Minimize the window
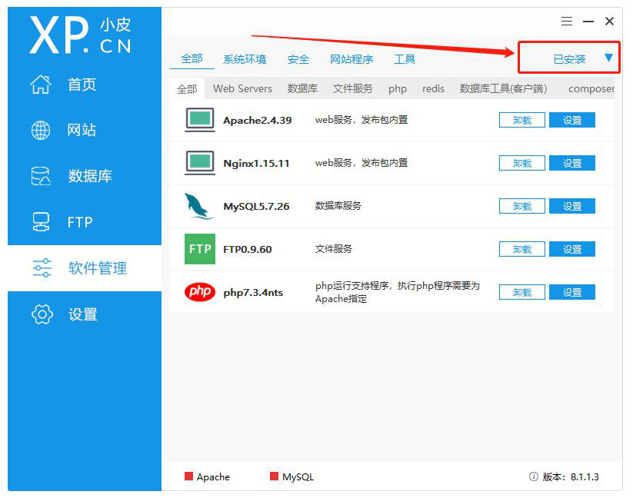The width and height of the screenshot is (633, 498). pyautogui.click(x=588, y=21)
